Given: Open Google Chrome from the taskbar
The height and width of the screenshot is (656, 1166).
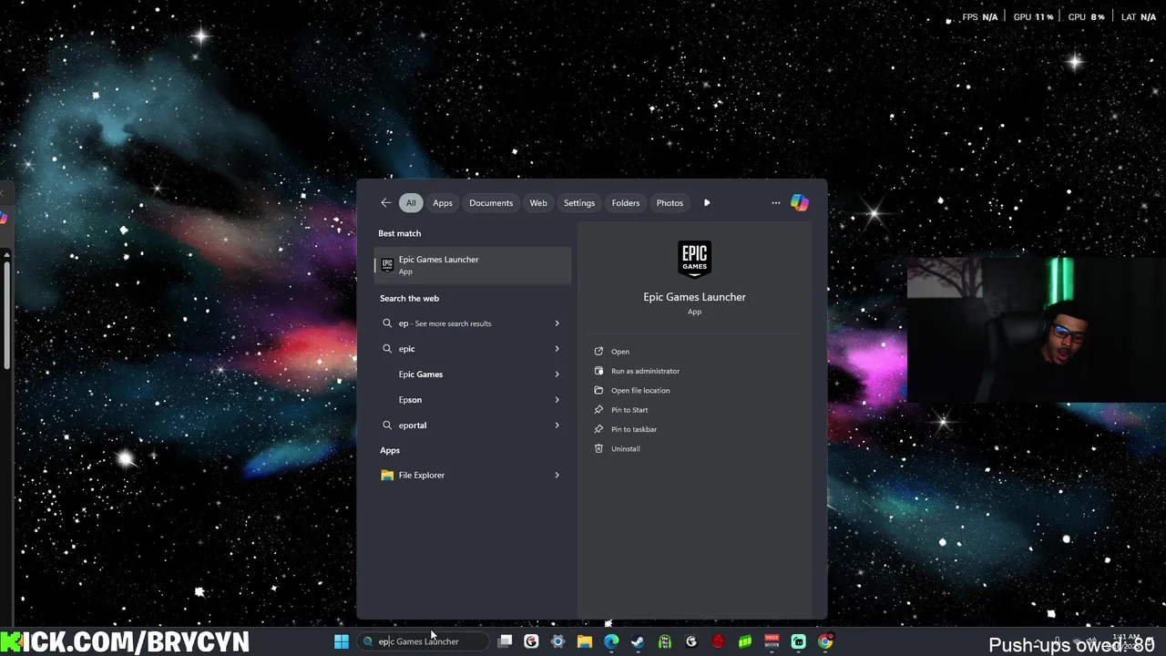Looking at the screenshot, I should point(824,641).
